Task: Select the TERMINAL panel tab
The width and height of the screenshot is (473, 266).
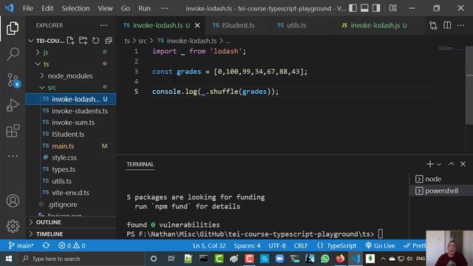Action: (x=140, y=164)
